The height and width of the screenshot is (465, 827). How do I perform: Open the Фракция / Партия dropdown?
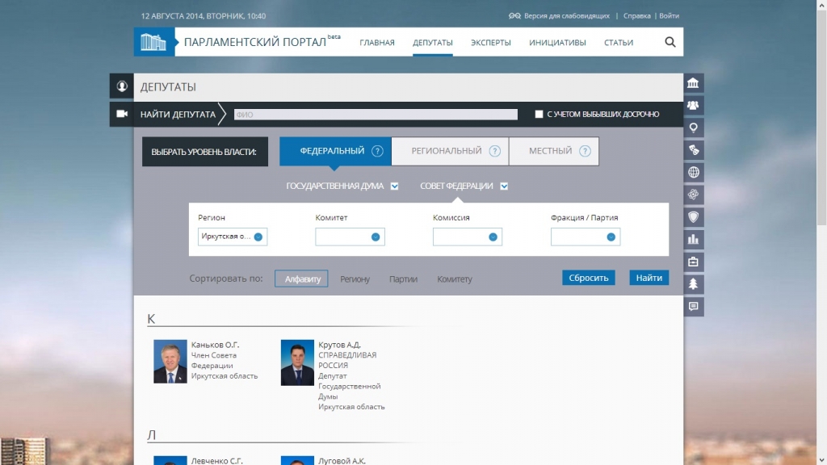[586, 237]
